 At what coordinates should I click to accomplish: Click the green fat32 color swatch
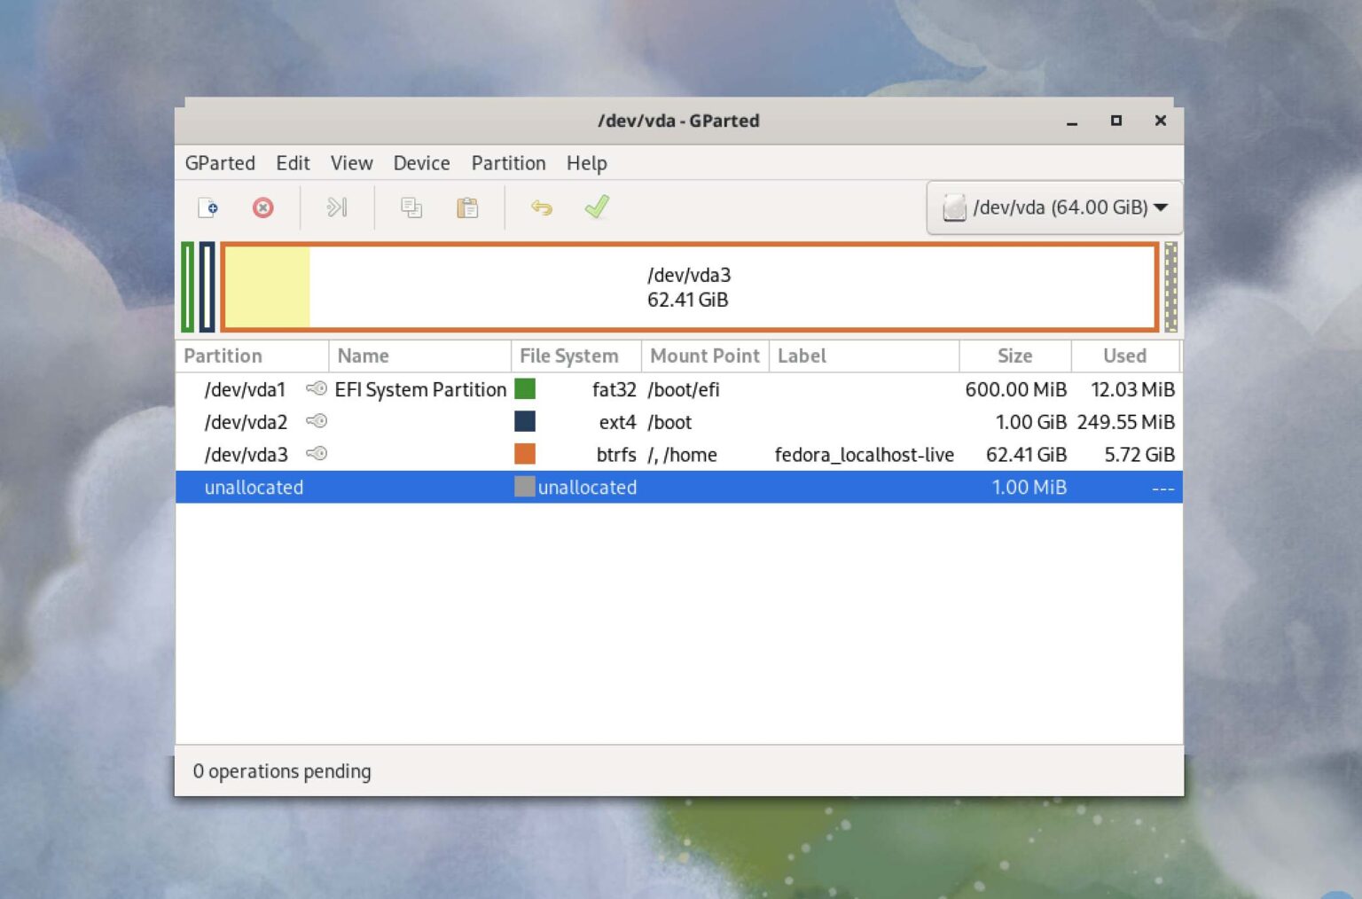point(525,388)
